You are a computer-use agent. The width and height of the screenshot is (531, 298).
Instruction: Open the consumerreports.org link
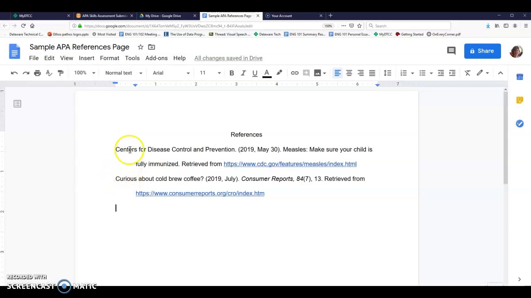(200, 193)
